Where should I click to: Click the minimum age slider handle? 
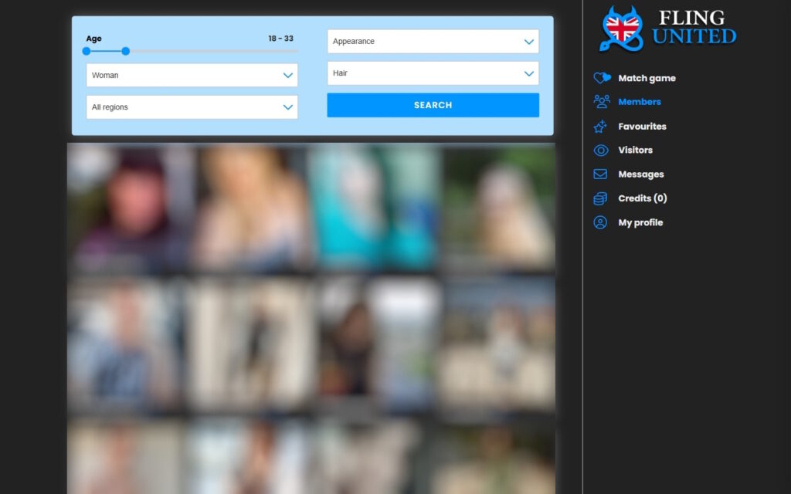click(x=87, y=51)
